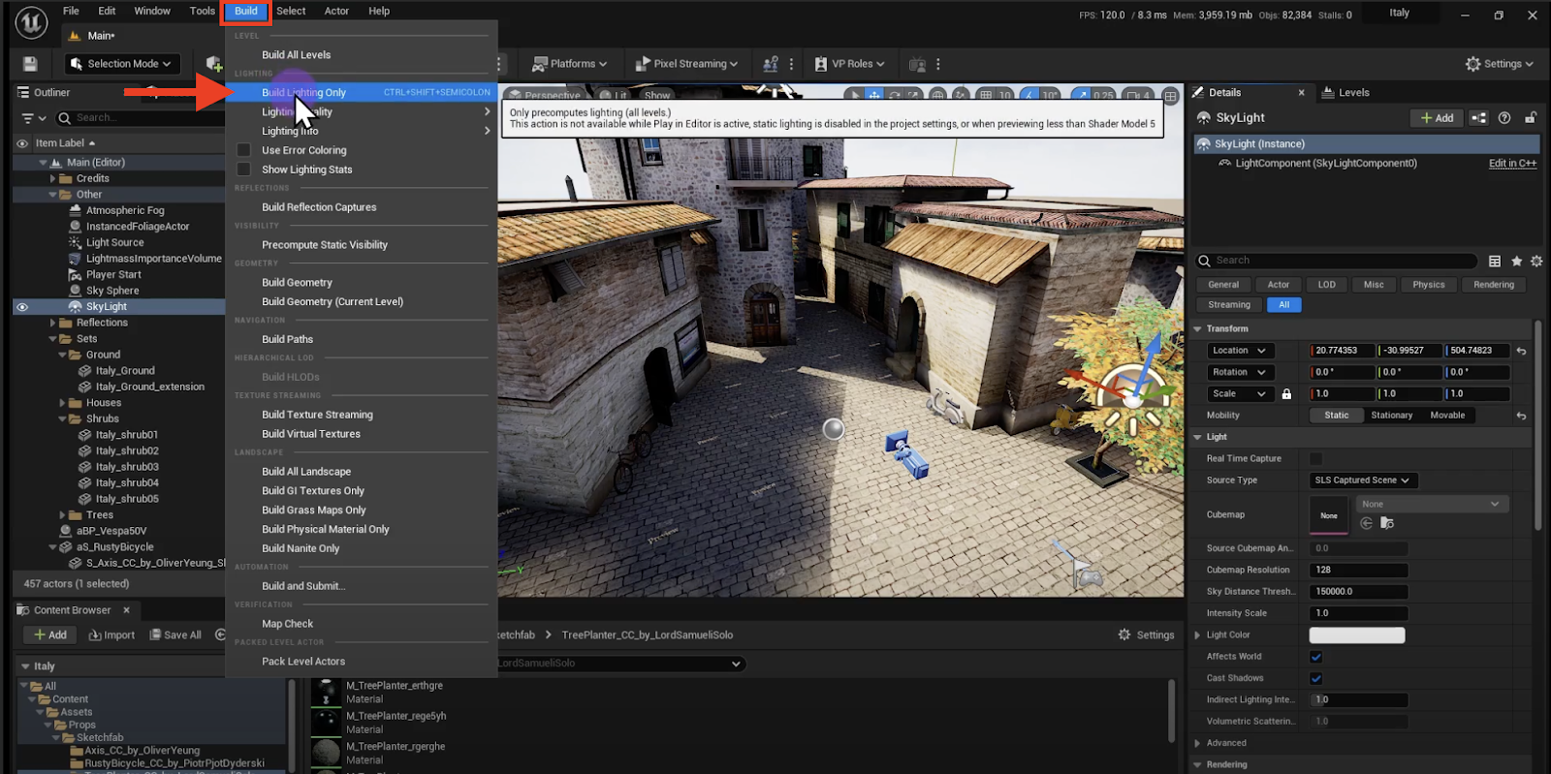The width and height of the screenshot is (1551, 774).
Task: Open the Selection Mode dropdown
Action: click(x=122, y=64)
